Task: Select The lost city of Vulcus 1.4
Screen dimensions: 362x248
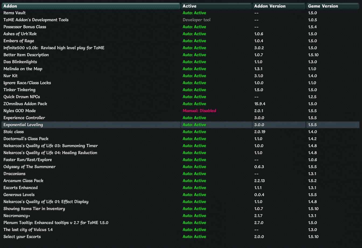Action: 28,230
